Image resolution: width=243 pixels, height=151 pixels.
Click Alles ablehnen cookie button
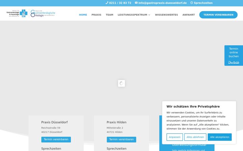tap(195, 137)
